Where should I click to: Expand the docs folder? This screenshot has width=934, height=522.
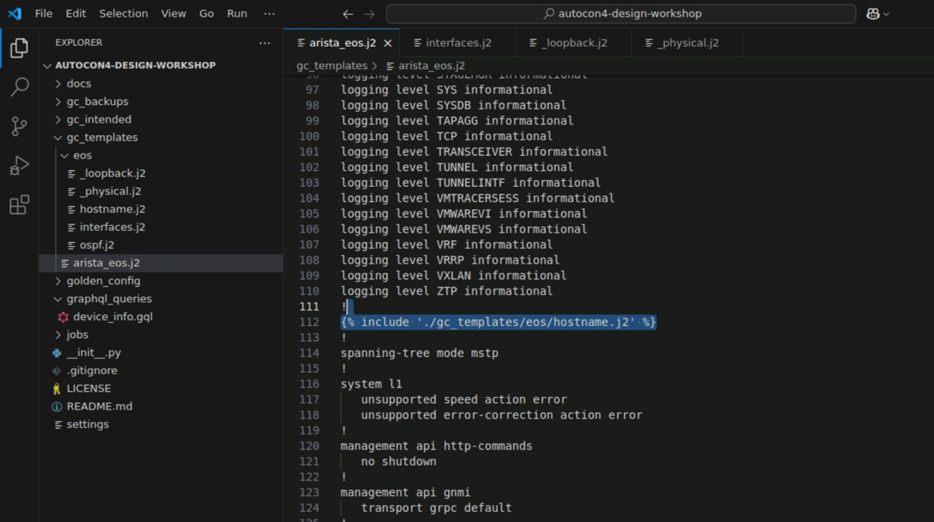coord(161,83)
